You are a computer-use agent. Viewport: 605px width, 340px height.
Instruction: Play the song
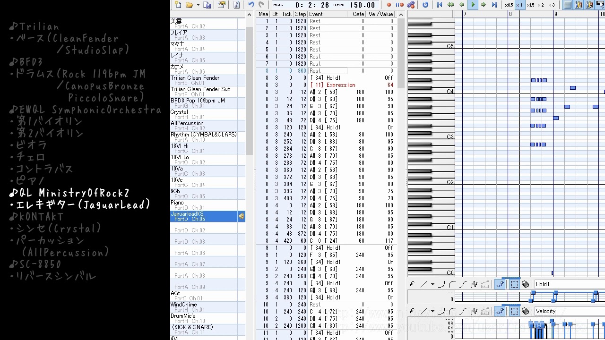473,5
